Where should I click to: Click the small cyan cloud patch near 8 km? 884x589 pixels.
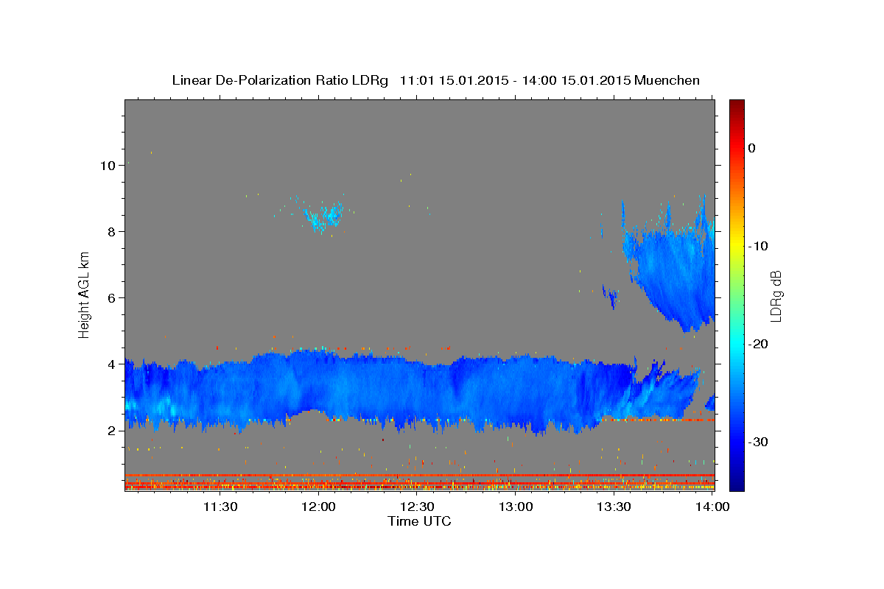[324, 217]
